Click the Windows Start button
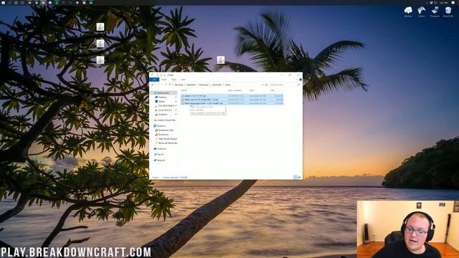Image resolution: width=459 pixels, height=258 pixels. click(x=3, y=3)
